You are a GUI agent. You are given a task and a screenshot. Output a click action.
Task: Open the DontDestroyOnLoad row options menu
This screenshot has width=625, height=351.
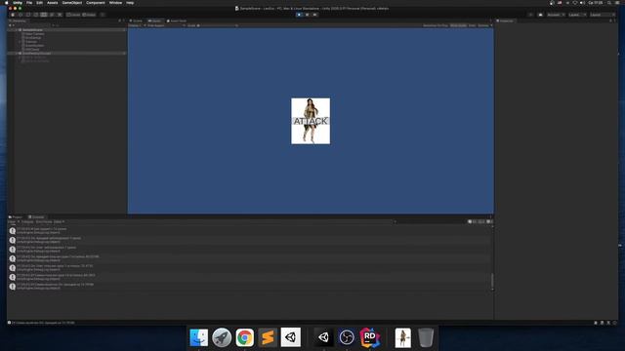[124, 54]
